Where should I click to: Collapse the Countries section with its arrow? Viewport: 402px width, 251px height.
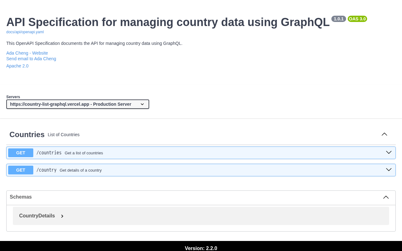(384, 134)
